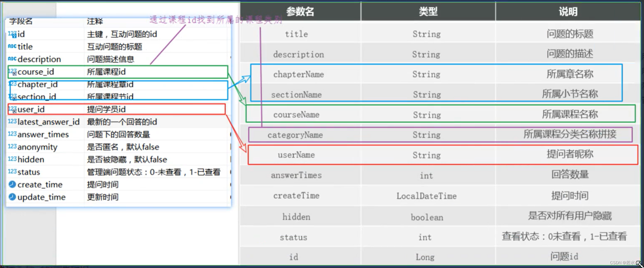Click the key type icon beside course_id
The width and height of the screenshot is (644, 268).
pyautogui.click(x=12, y=72)
